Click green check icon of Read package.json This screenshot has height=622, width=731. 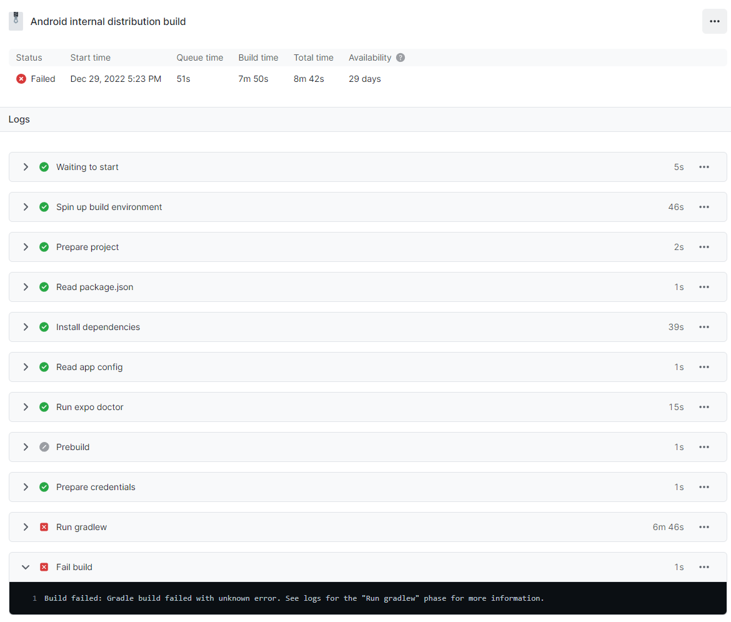[44, 287]
